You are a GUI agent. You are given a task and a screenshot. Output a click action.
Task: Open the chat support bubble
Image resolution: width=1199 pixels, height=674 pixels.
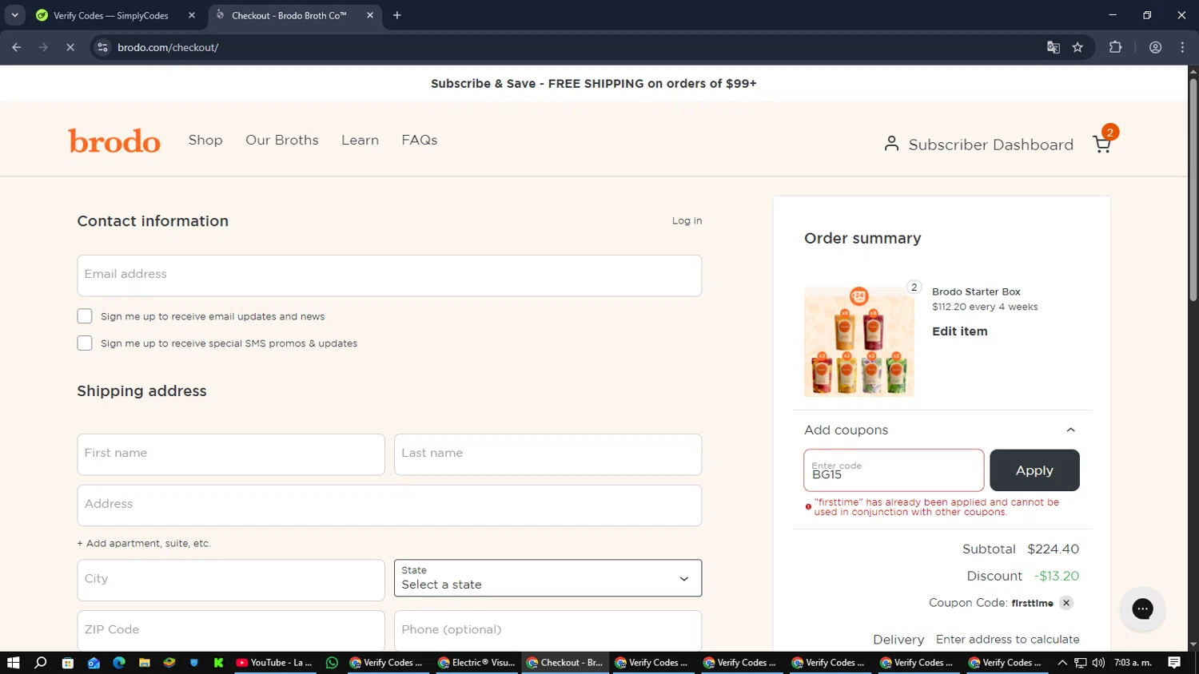click(x=1142, y=609)
